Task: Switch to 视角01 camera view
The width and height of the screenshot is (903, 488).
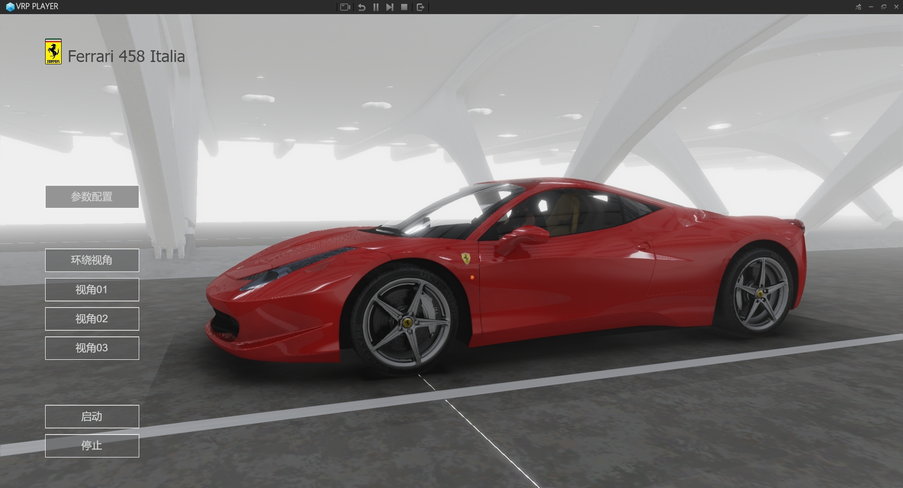Action: coord(92,290)
